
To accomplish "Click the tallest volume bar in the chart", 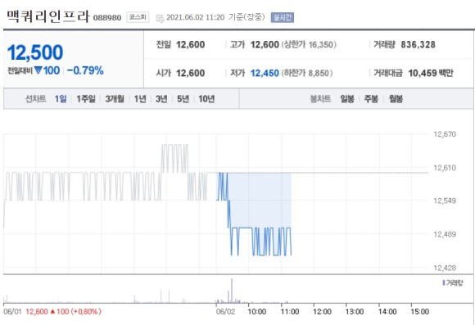I will 232,291.
